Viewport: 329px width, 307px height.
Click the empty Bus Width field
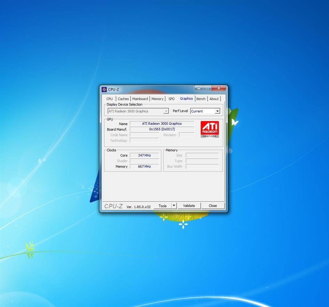pos(202,167)
